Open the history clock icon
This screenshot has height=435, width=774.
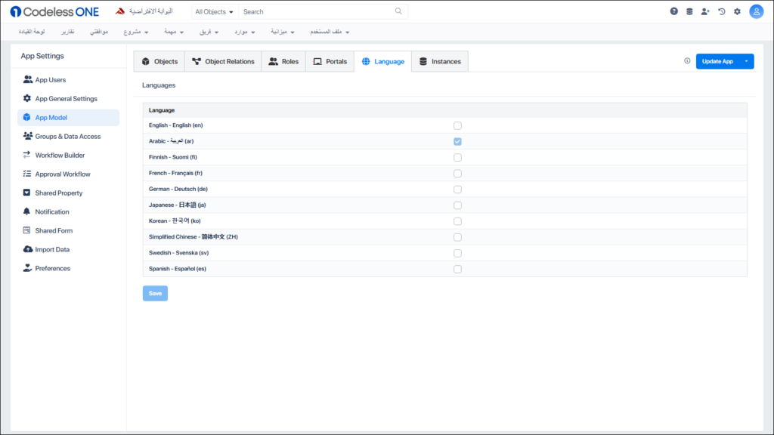(x=722, y=11)
